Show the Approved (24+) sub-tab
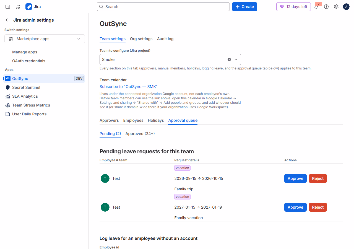Image resolution: width=354 pixels, height=249 pixels. 140,134
